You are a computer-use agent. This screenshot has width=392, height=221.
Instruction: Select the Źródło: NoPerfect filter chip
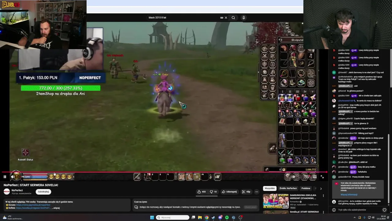point(288,188)
